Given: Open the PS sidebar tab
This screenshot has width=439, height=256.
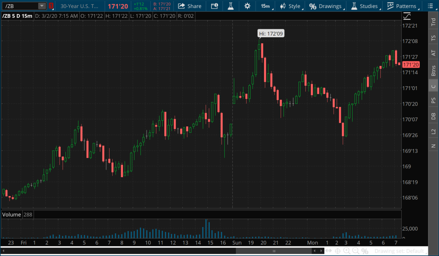Looking at the screenshot, I should pyautogui.click(x=433, y=100).
